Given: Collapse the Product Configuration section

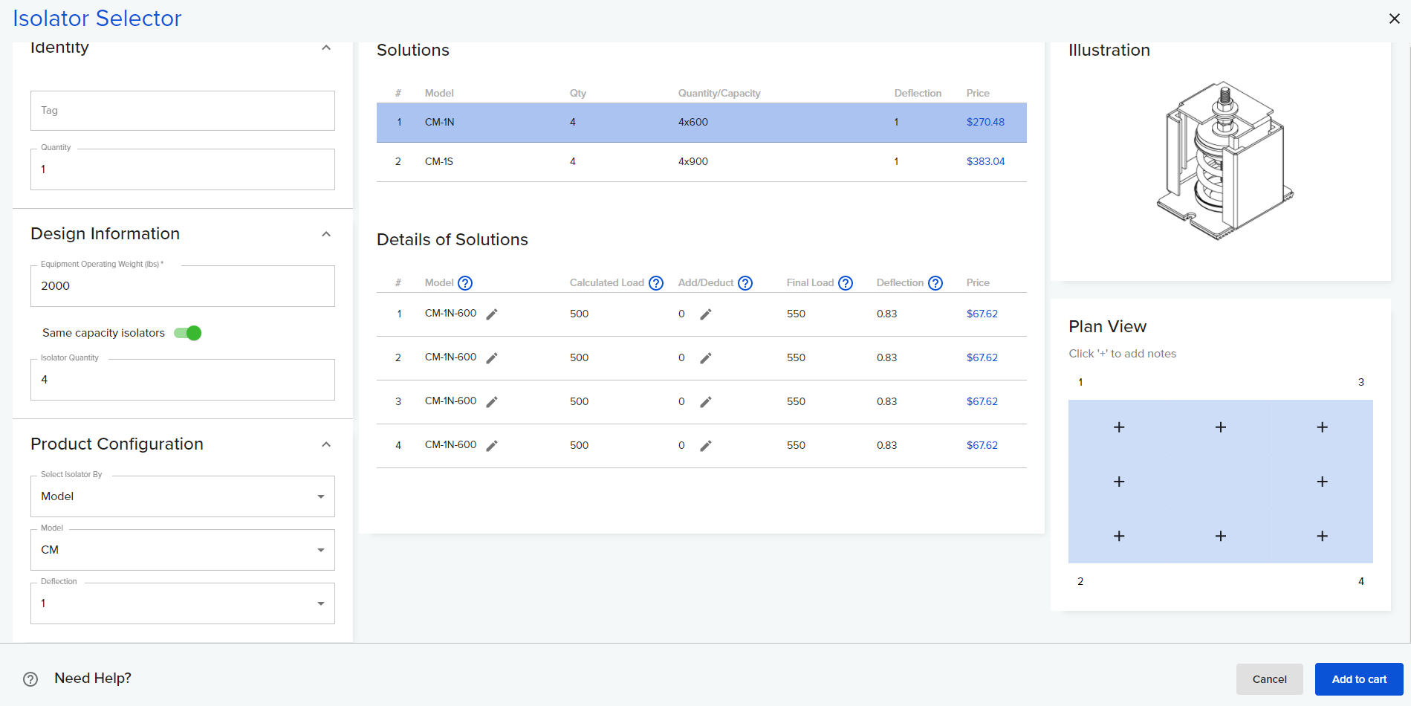Looking at the screenshot, I should click(326, 444).
